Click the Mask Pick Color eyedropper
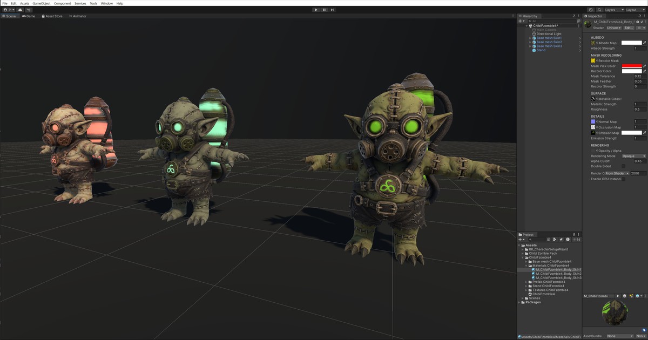This screenshot has width=648, height=340. 644,66
